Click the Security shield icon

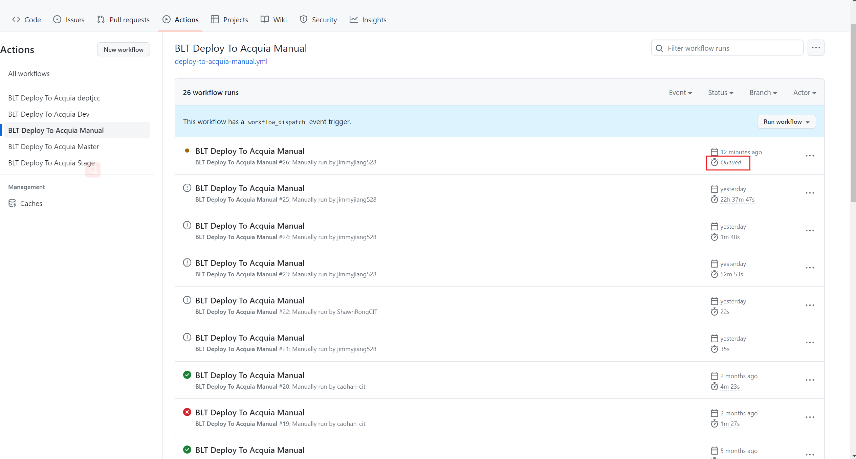303,19
